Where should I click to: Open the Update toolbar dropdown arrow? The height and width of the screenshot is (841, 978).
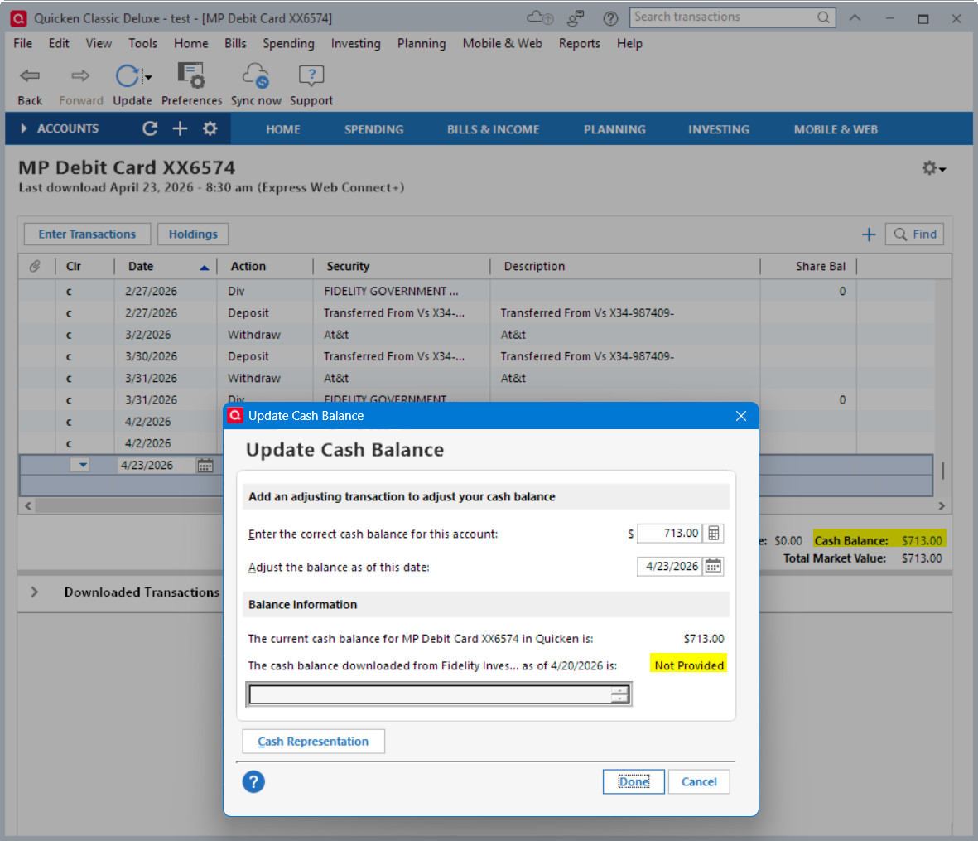[148, 77]
